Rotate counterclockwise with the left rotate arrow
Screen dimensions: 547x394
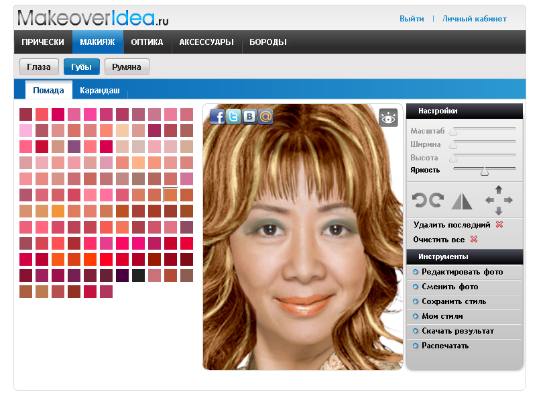420,200
